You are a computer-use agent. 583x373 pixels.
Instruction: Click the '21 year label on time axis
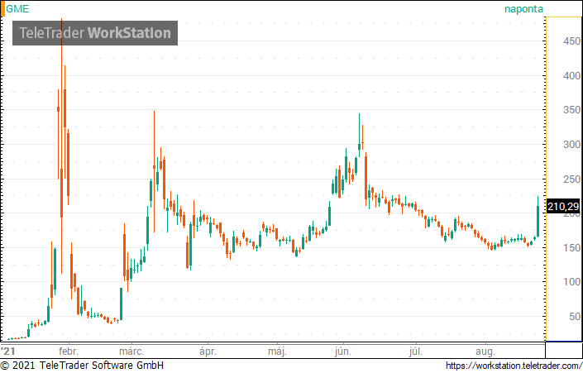[7, 351]
